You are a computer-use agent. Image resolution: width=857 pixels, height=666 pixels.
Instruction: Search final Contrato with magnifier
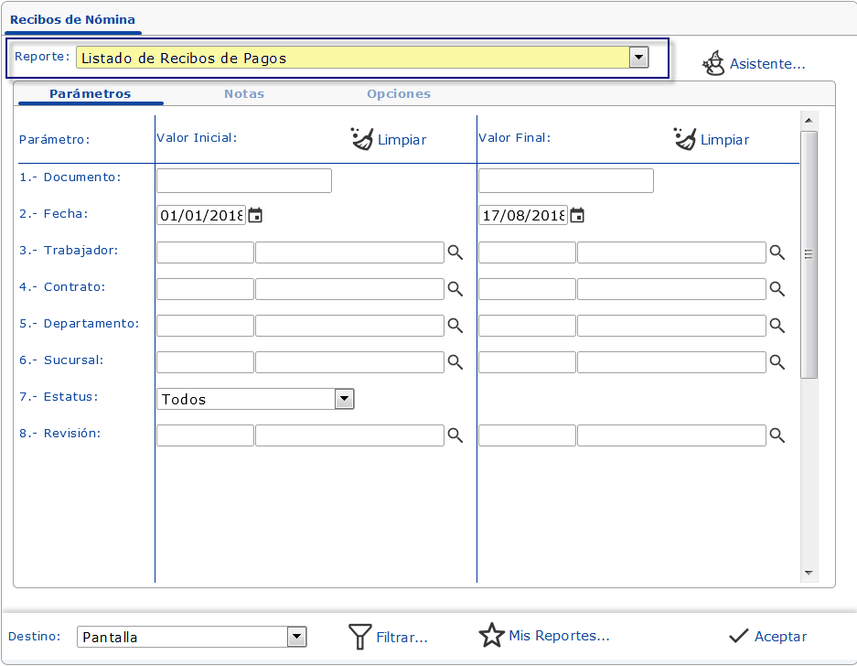(777, 289)
